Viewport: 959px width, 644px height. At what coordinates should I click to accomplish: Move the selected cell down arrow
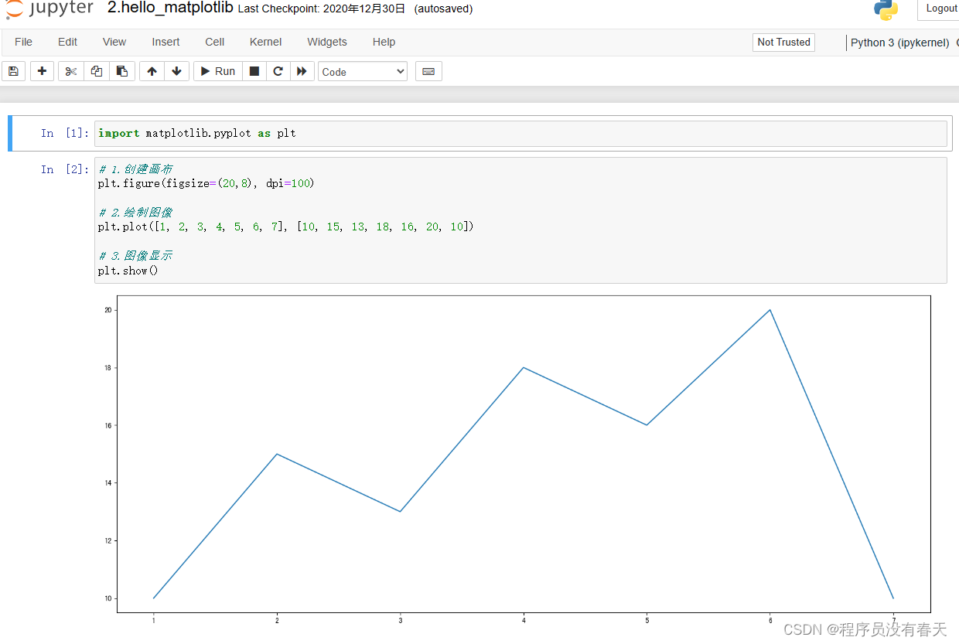click(176, 70)
